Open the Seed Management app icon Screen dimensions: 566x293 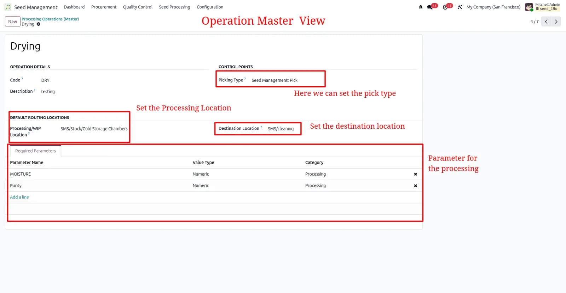(x=8, y=7)
